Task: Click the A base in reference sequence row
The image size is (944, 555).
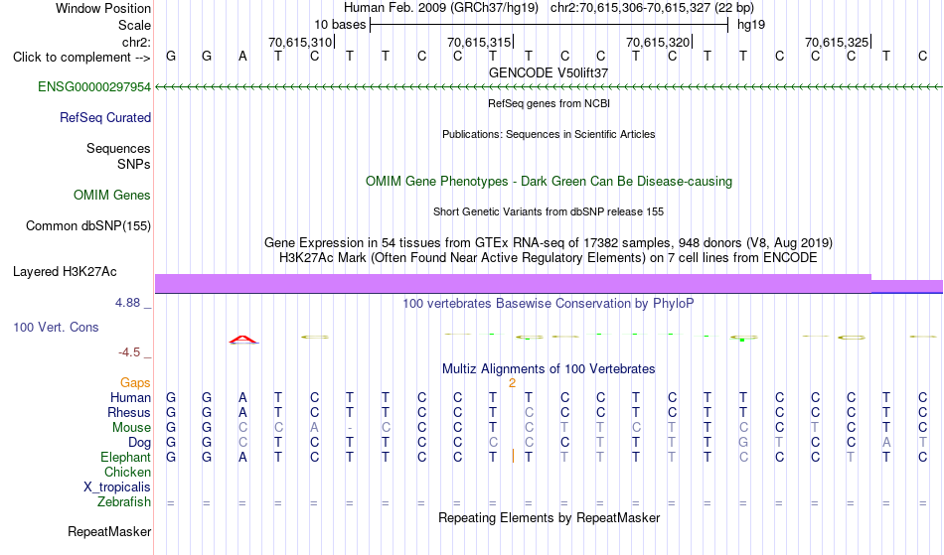Action: pos(242,57)
